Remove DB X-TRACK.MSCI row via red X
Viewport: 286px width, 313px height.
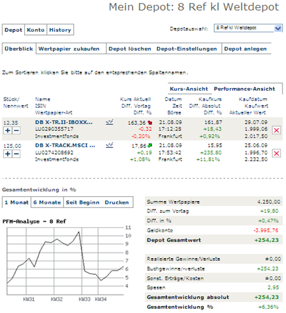[276, 153]
